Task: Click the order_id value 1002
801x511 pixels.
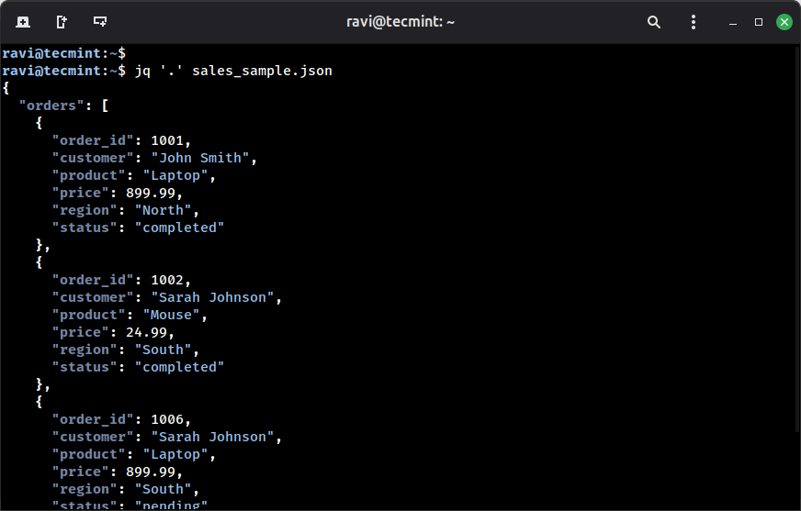Action: (x=170, y=280)
